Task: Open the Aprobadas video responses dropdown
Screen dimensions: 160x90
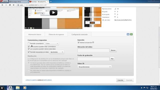Action: pos(57,52)
